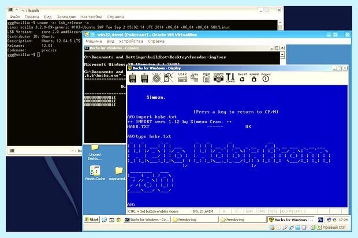Click VirtualBox hard disk status icon
Viewport: 358px width, 238px height.
point(272,228)
